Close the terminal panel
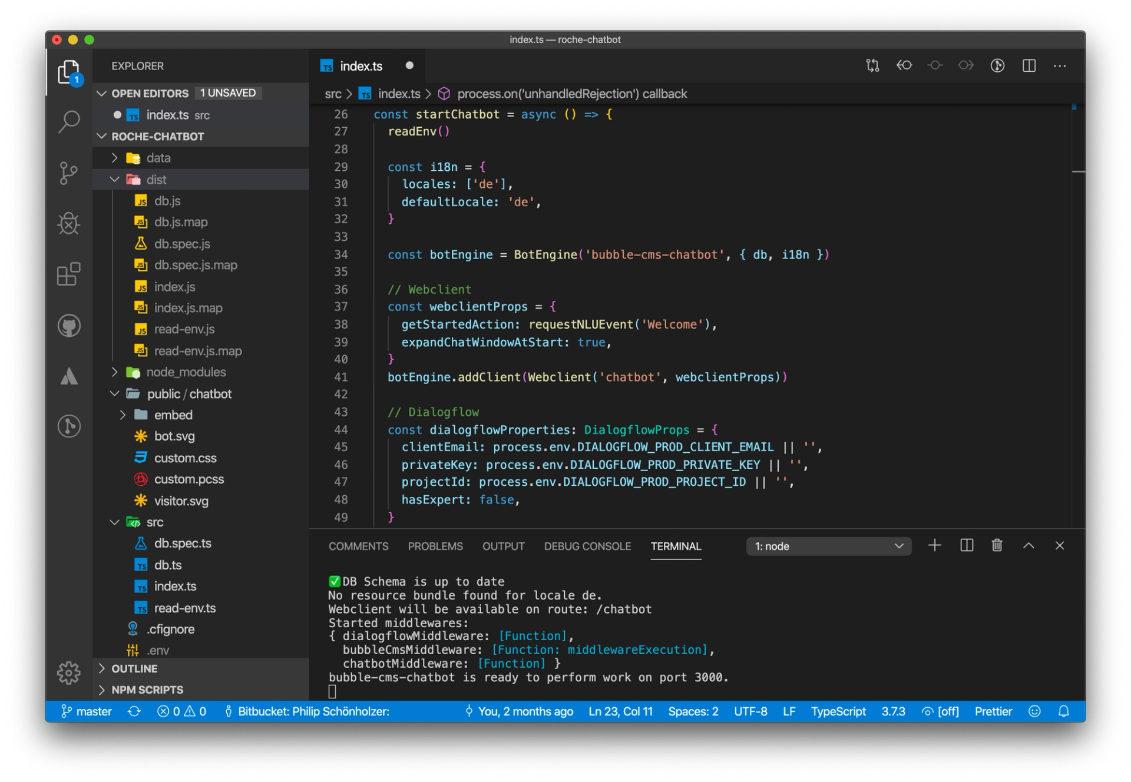Image resolution: width=1131 pixels, height=782 pixels. click(1060, 546)
